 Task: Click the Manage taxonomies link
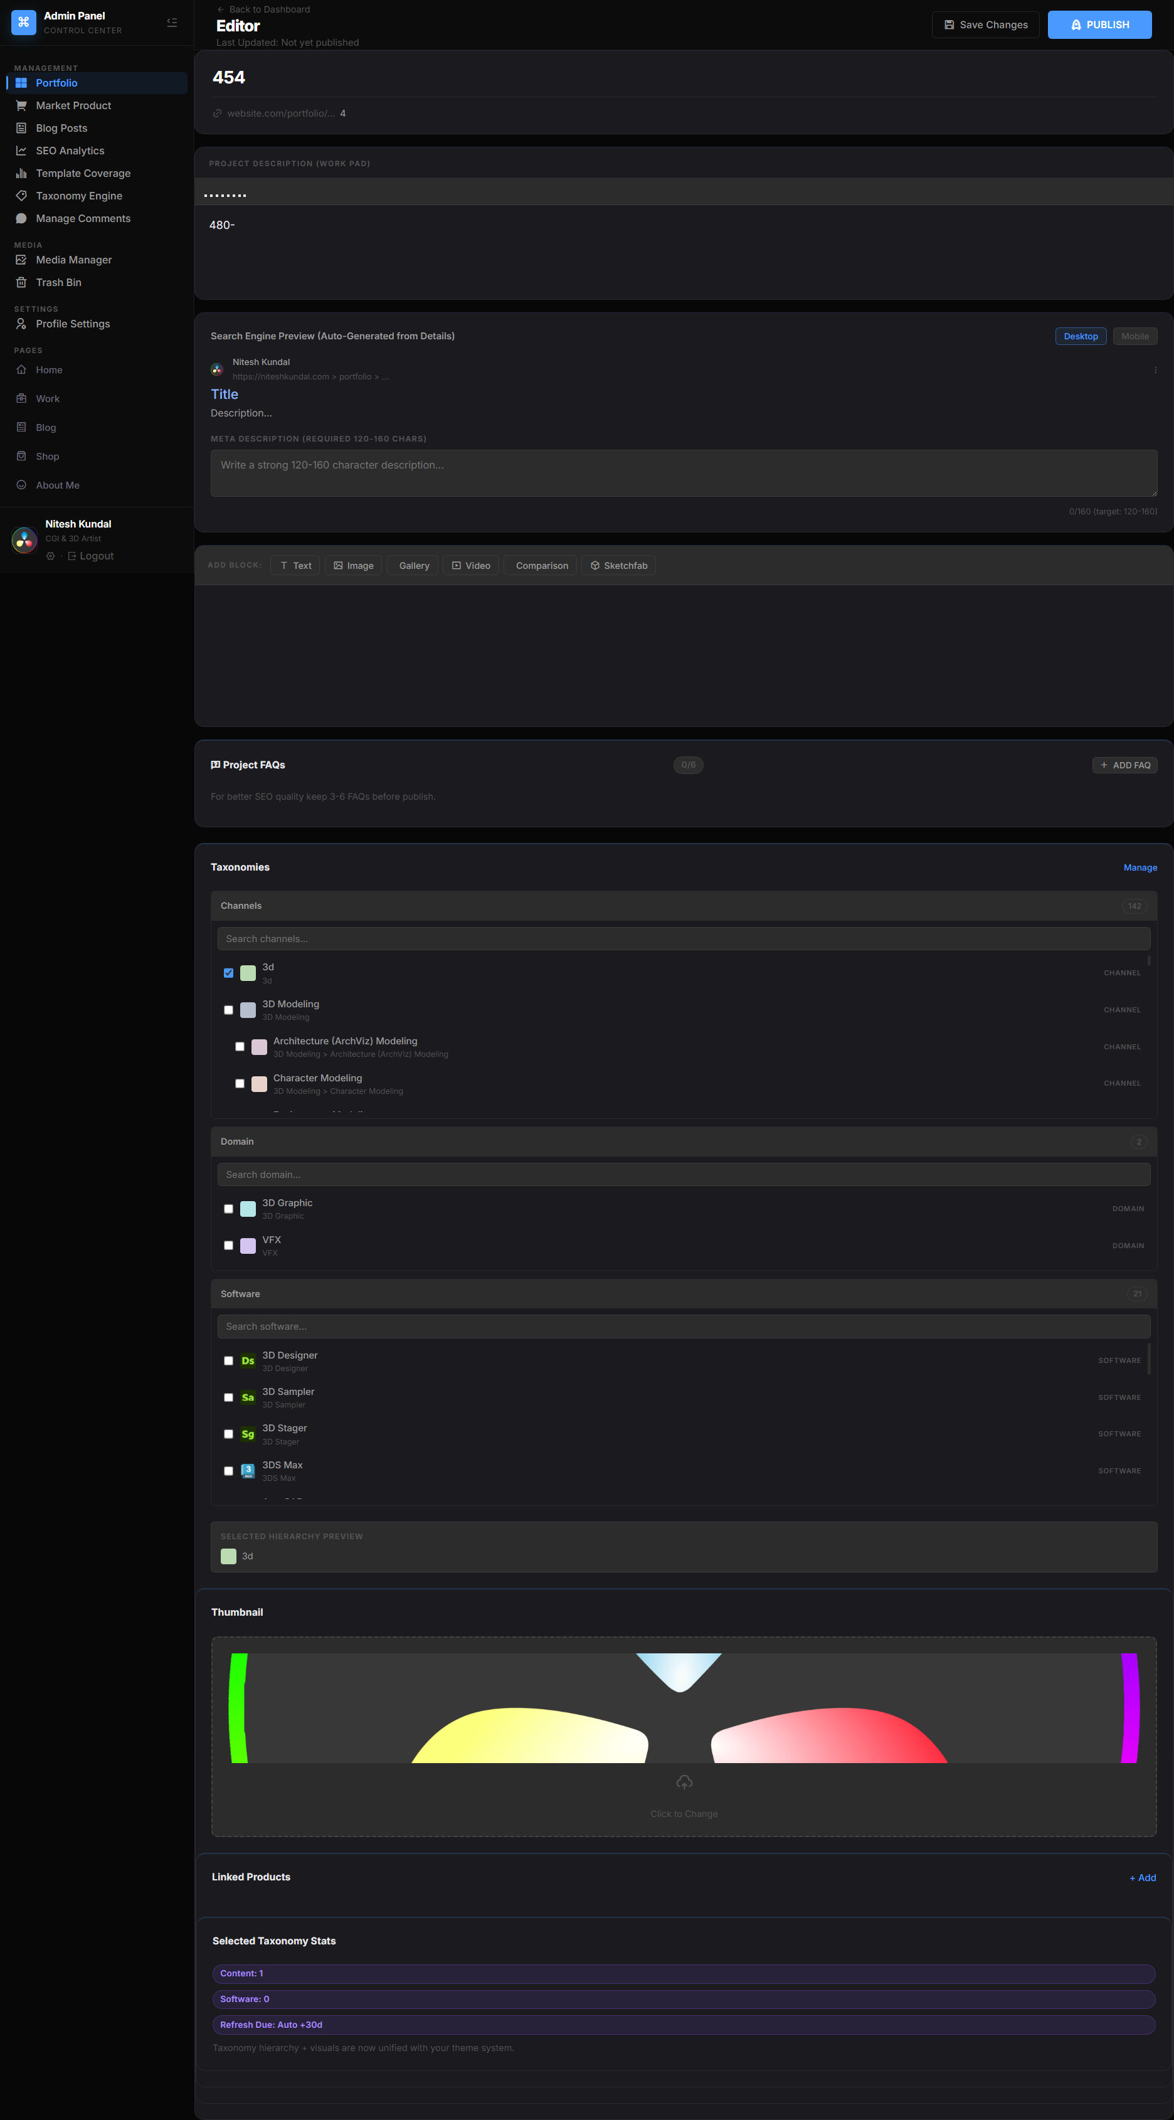tap(1140, 867)
